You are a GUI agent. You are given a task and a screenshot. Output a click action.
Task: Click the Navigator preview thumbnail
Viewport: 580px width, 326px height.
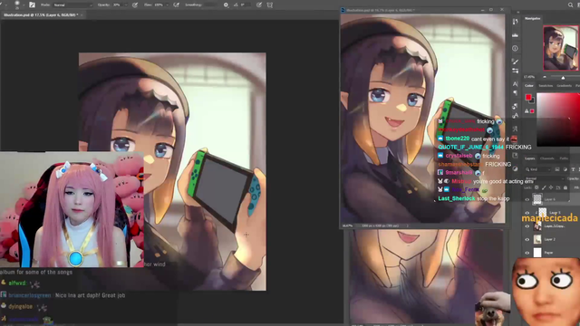point(560,48)
